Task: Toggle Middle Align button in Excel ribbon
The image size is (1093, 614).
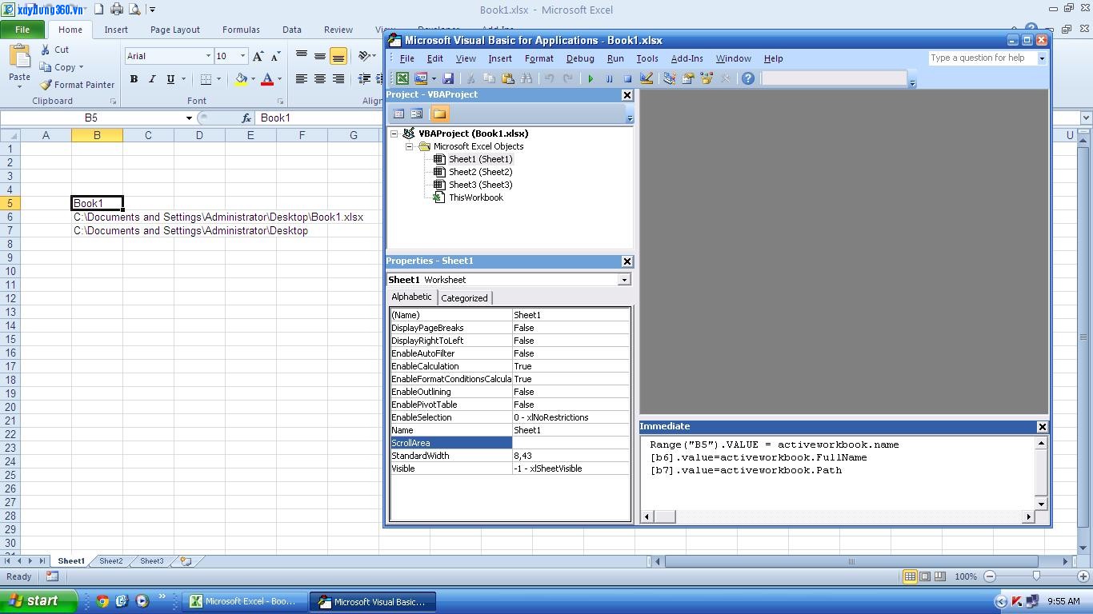Action: click(x=319, y=56)
